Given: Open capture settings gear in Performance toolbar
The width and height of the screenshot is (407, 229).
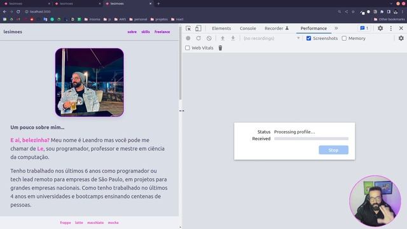Looking at the screenshot, I should [x=401, y=38].
